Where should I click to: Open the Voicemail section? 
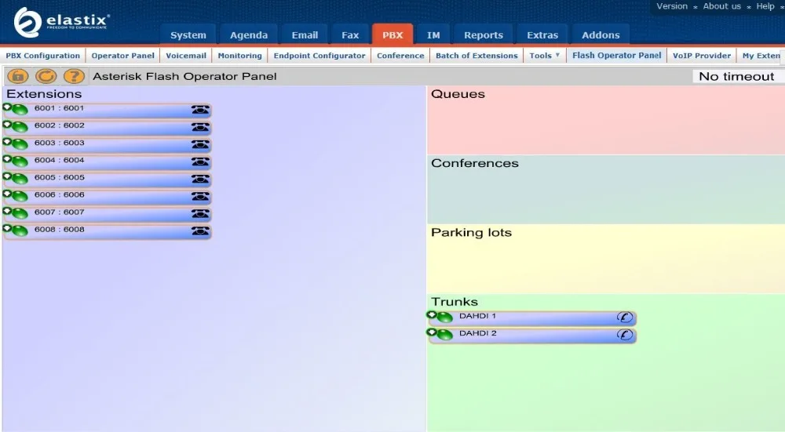coord(186,56)
